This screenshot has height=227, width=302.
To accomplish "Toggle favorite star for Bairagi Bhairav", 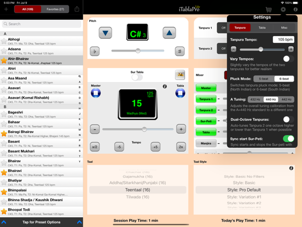I will point(4,133).
